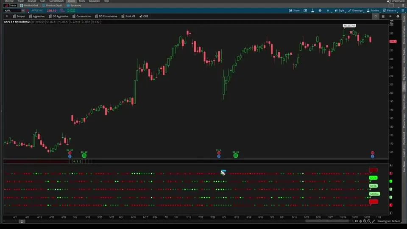Select the Conservative strategy button
This screenshot has height=229, width=407.
81,17
